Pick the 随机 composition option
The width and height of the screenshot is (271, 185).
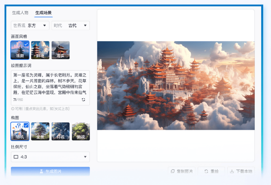20,131
